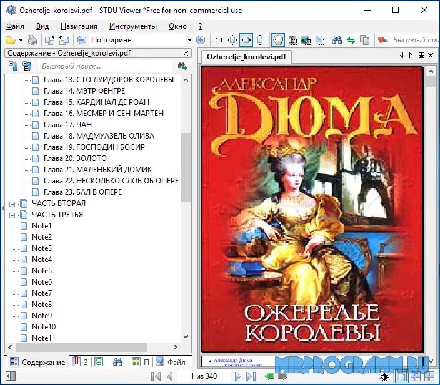Activate the Hand tool
This screenshot has width=440, height=385.
278,40
